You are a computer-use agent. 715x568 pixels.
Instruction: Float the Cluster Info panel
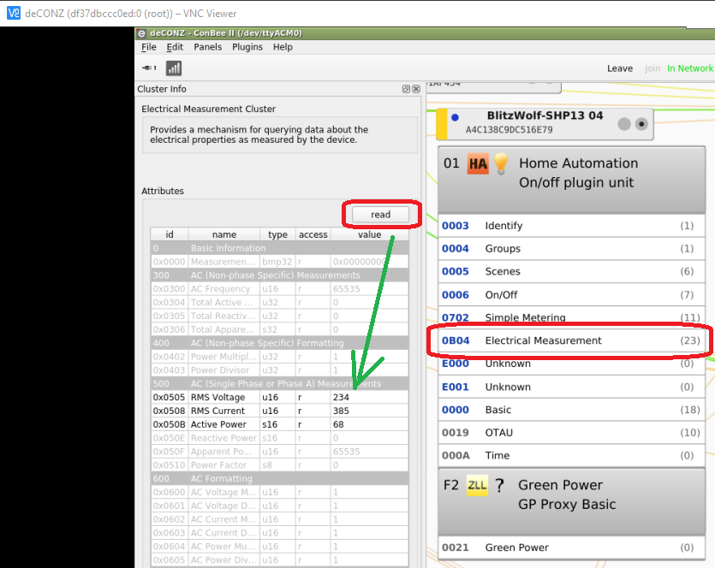(x=406, y=89)
